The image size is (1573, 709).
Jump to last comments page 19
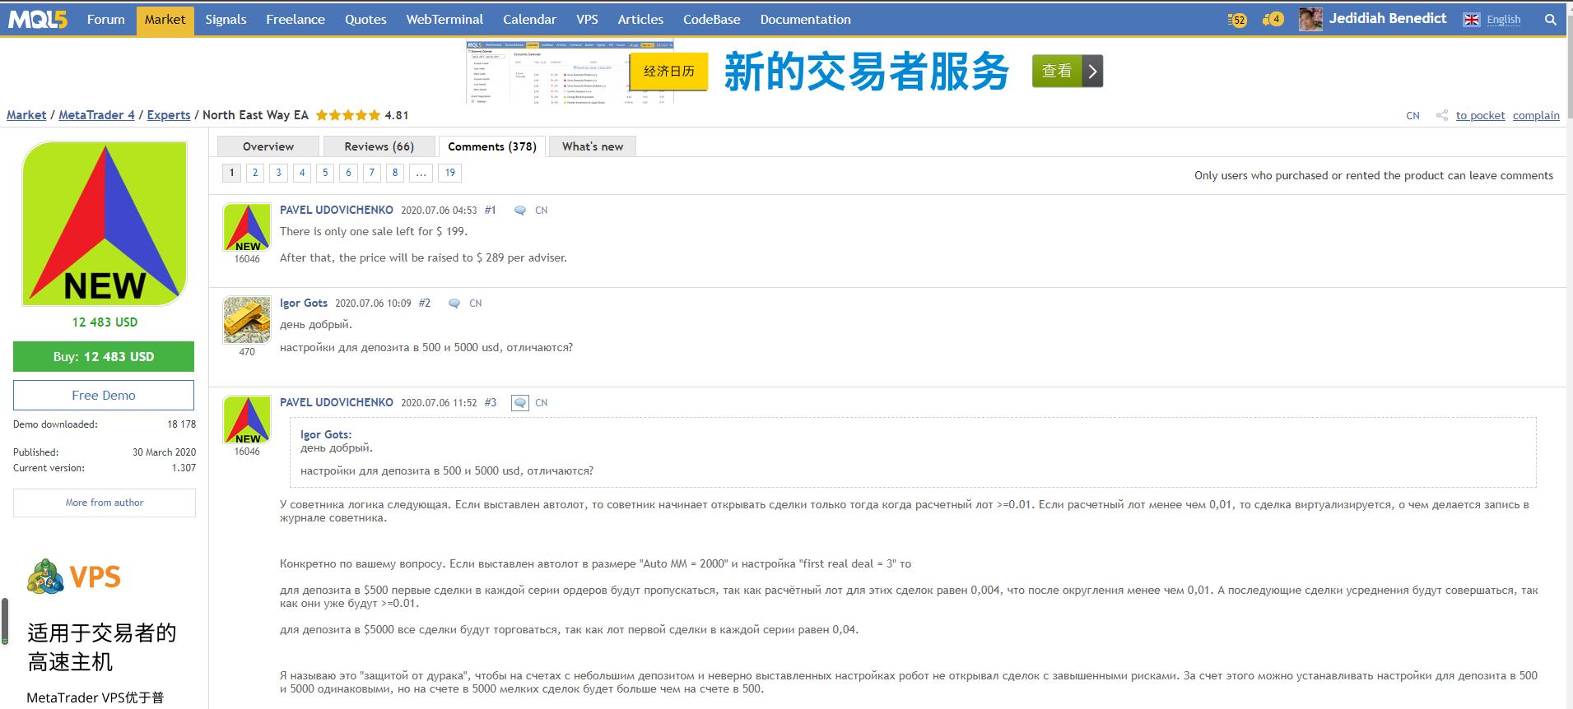[450, 173]
